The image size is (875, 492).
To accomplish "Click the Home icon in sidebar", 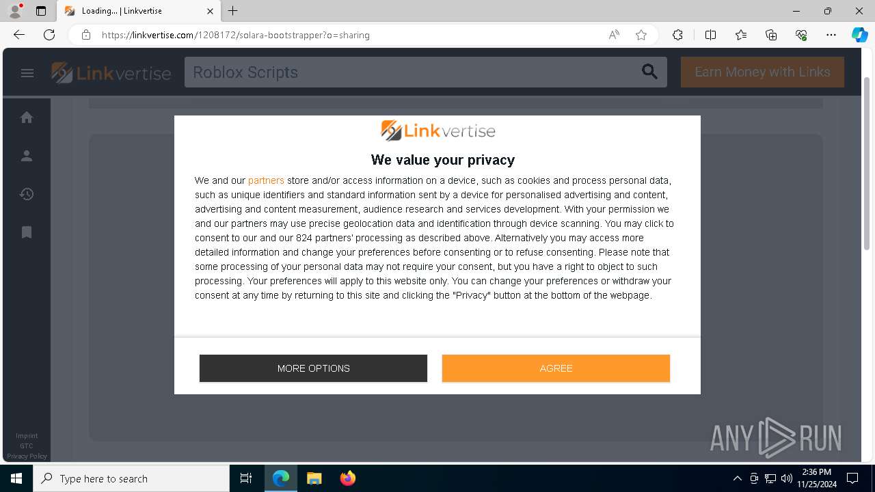I will tap(27, 118).
